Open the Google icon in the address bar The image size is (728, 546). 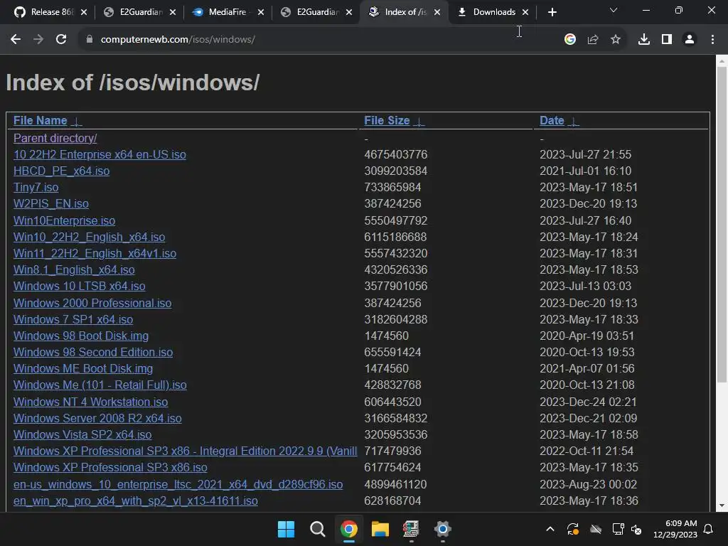click(x=570, y=40)
